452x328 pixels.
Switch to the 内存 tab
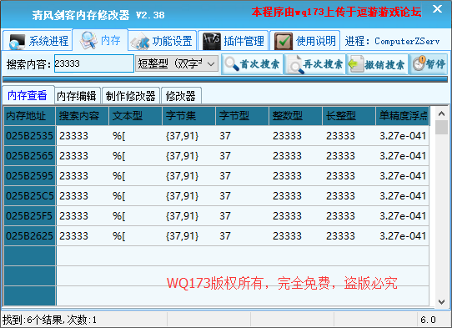coord(100,40)
